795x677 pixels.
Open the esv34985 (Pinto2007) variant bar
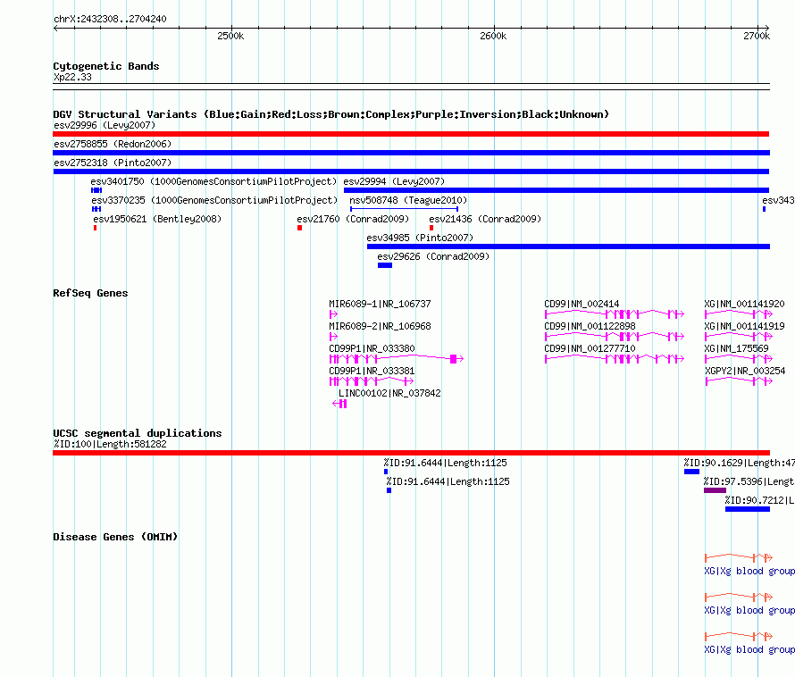coord(568,247)
